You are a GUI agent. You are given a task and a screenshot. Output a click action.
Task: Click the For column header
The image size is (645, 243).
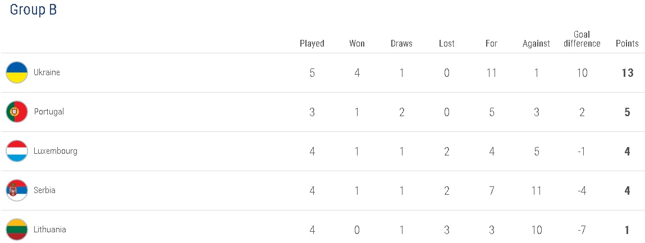pyautogui.click(x=491, y=44)
